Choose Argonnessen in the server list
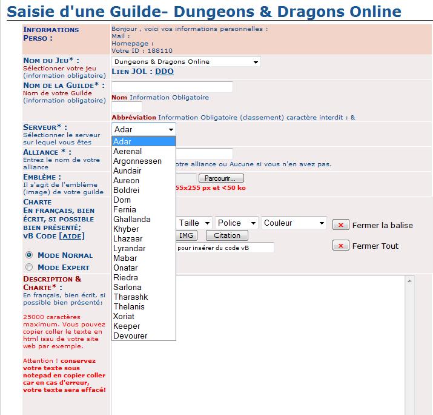433x415 pixels. (144, 161)
